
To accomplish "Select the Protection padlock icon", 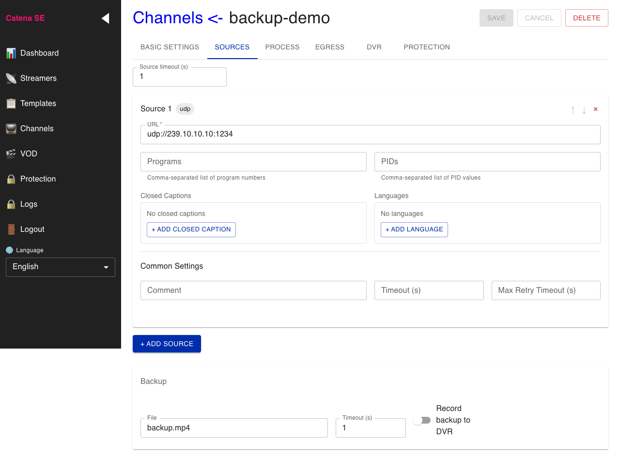I will [x=11, y=179].
